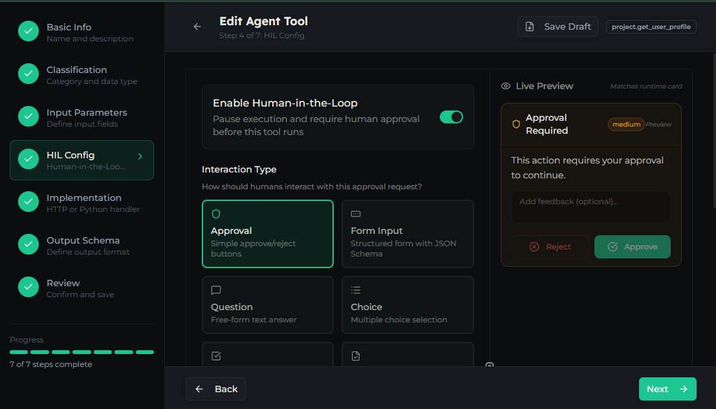Screen dimensions: 716x409
Task: Click the Review step checkmark icon
Action: click(28, 287)
